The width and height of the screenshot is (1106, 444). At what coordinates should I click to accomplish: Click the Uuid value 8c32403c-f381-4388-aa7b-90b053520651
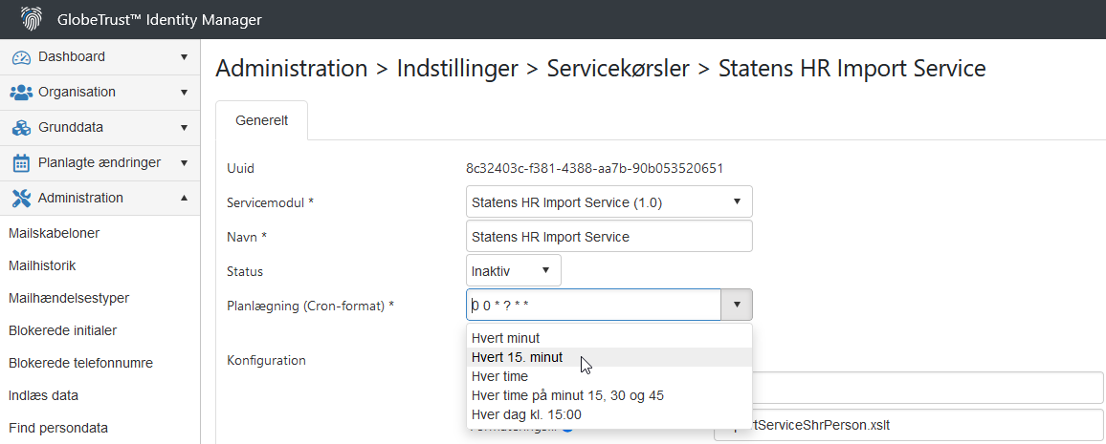[594, 168]
